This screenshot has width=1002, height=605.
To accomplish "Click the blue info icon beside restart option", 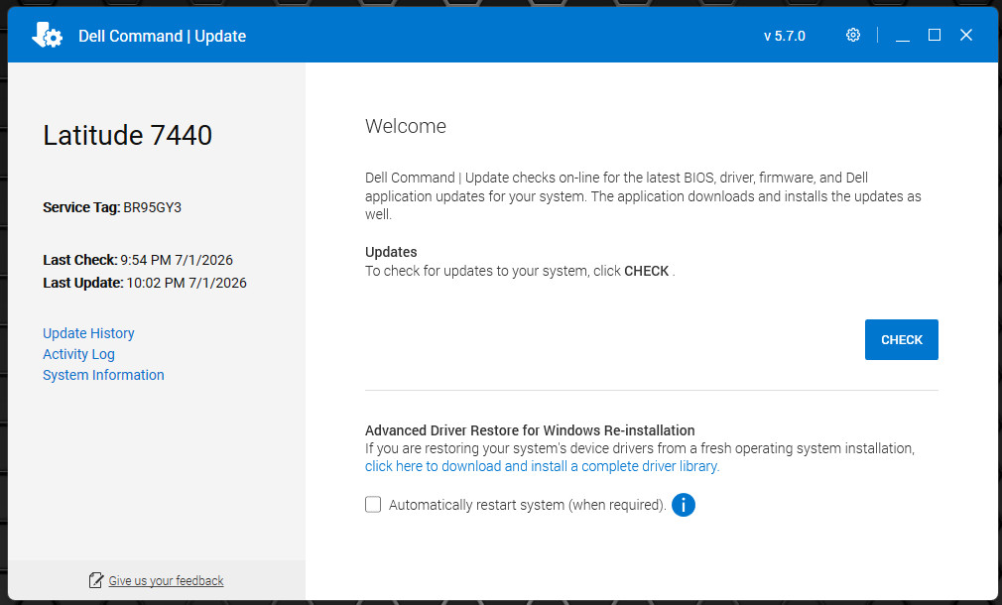I will [684, 505].
